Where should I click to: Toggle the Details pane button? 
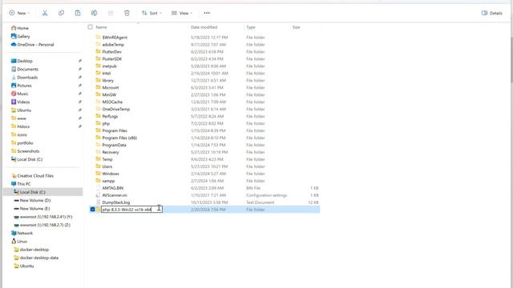click(491, 13)
